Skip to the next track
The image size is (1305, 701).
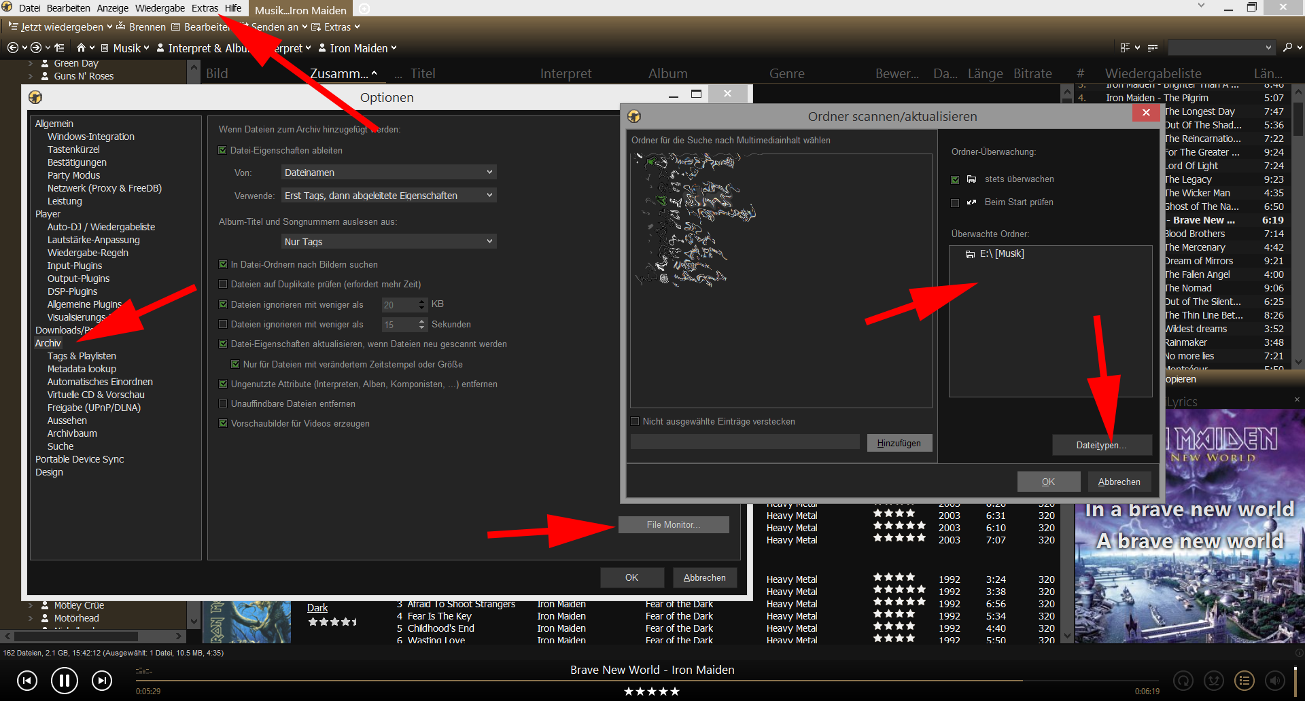[x=102, y=680]
